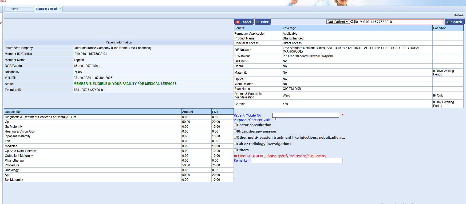The height and width of the screenshot is (204, 466).
Task: Click the icon on the Search button
Action: click(448, 22)
